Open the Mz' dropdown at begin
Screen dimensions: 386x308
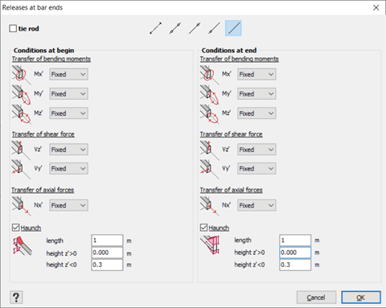coord(68,113)
